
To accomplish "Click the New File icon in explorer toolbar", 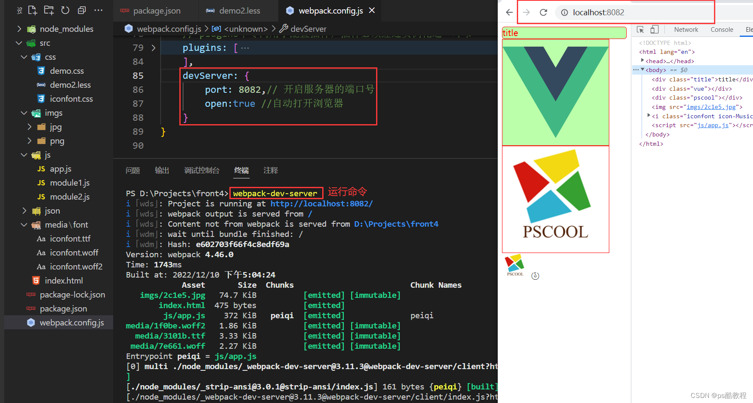I will click(x=33, y=10).
